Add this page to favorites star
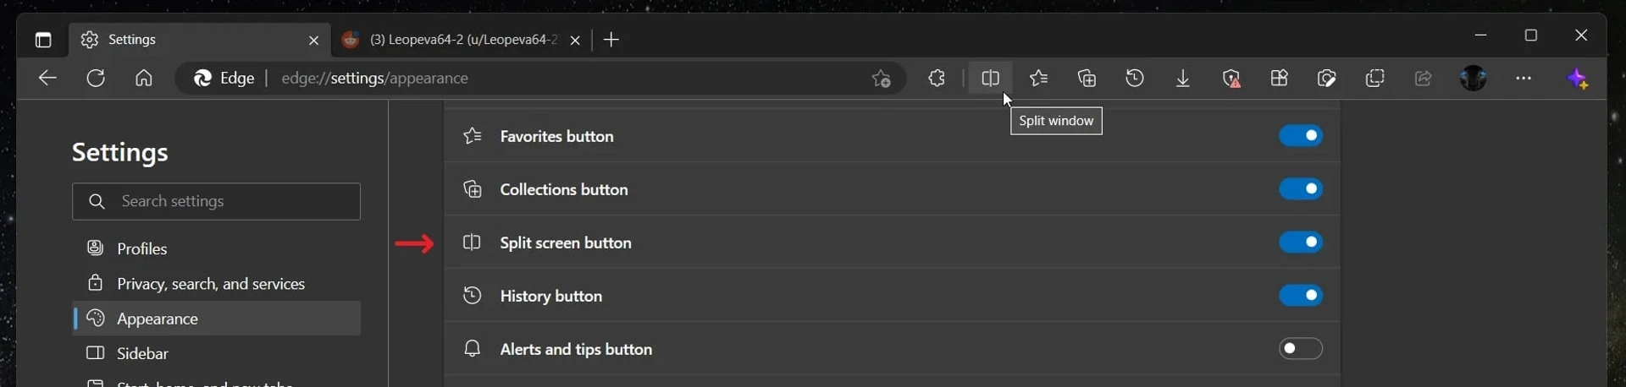Screen dimensions: 1626x387 [x=881, y=79]
